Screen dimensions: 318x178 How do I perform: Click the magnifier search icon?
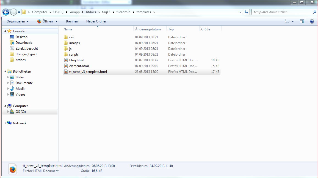coord(314,12)
